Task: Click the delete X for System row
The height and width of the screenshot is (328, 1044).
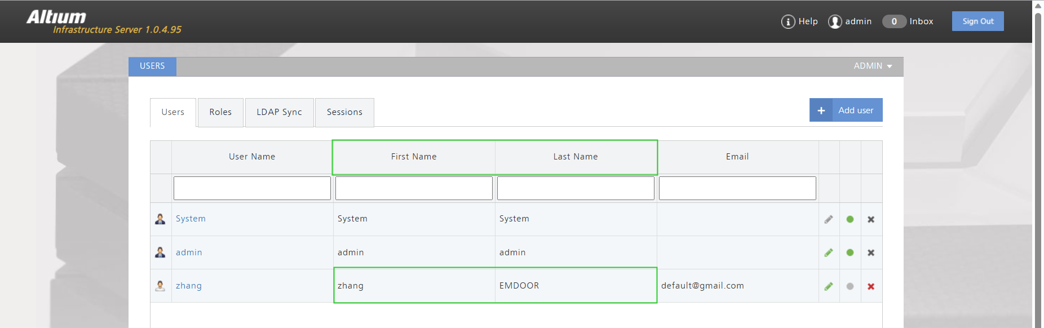Action: click(x=871, y=219)
